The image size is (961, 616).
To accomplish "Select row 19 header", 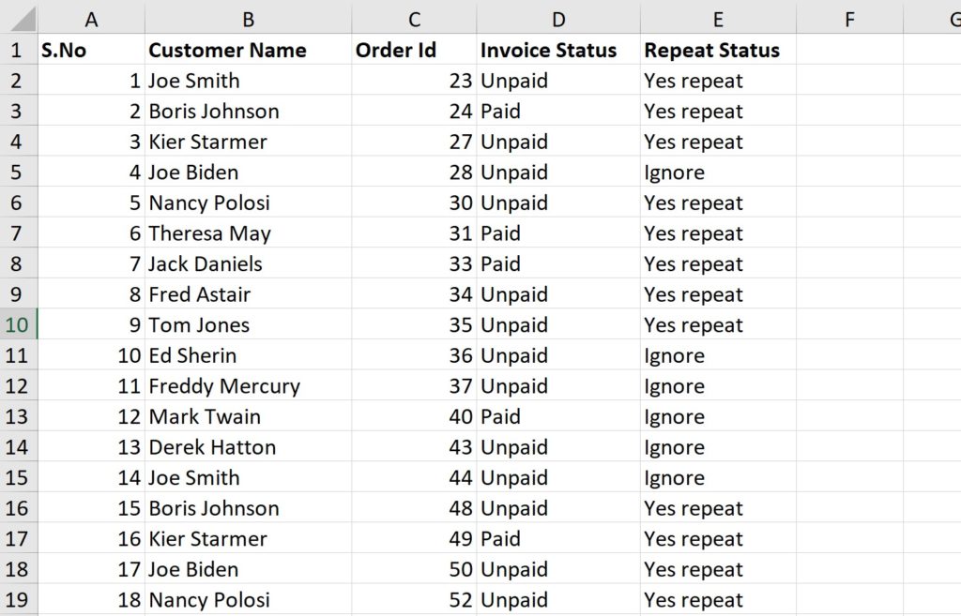I will coord(19,599).
